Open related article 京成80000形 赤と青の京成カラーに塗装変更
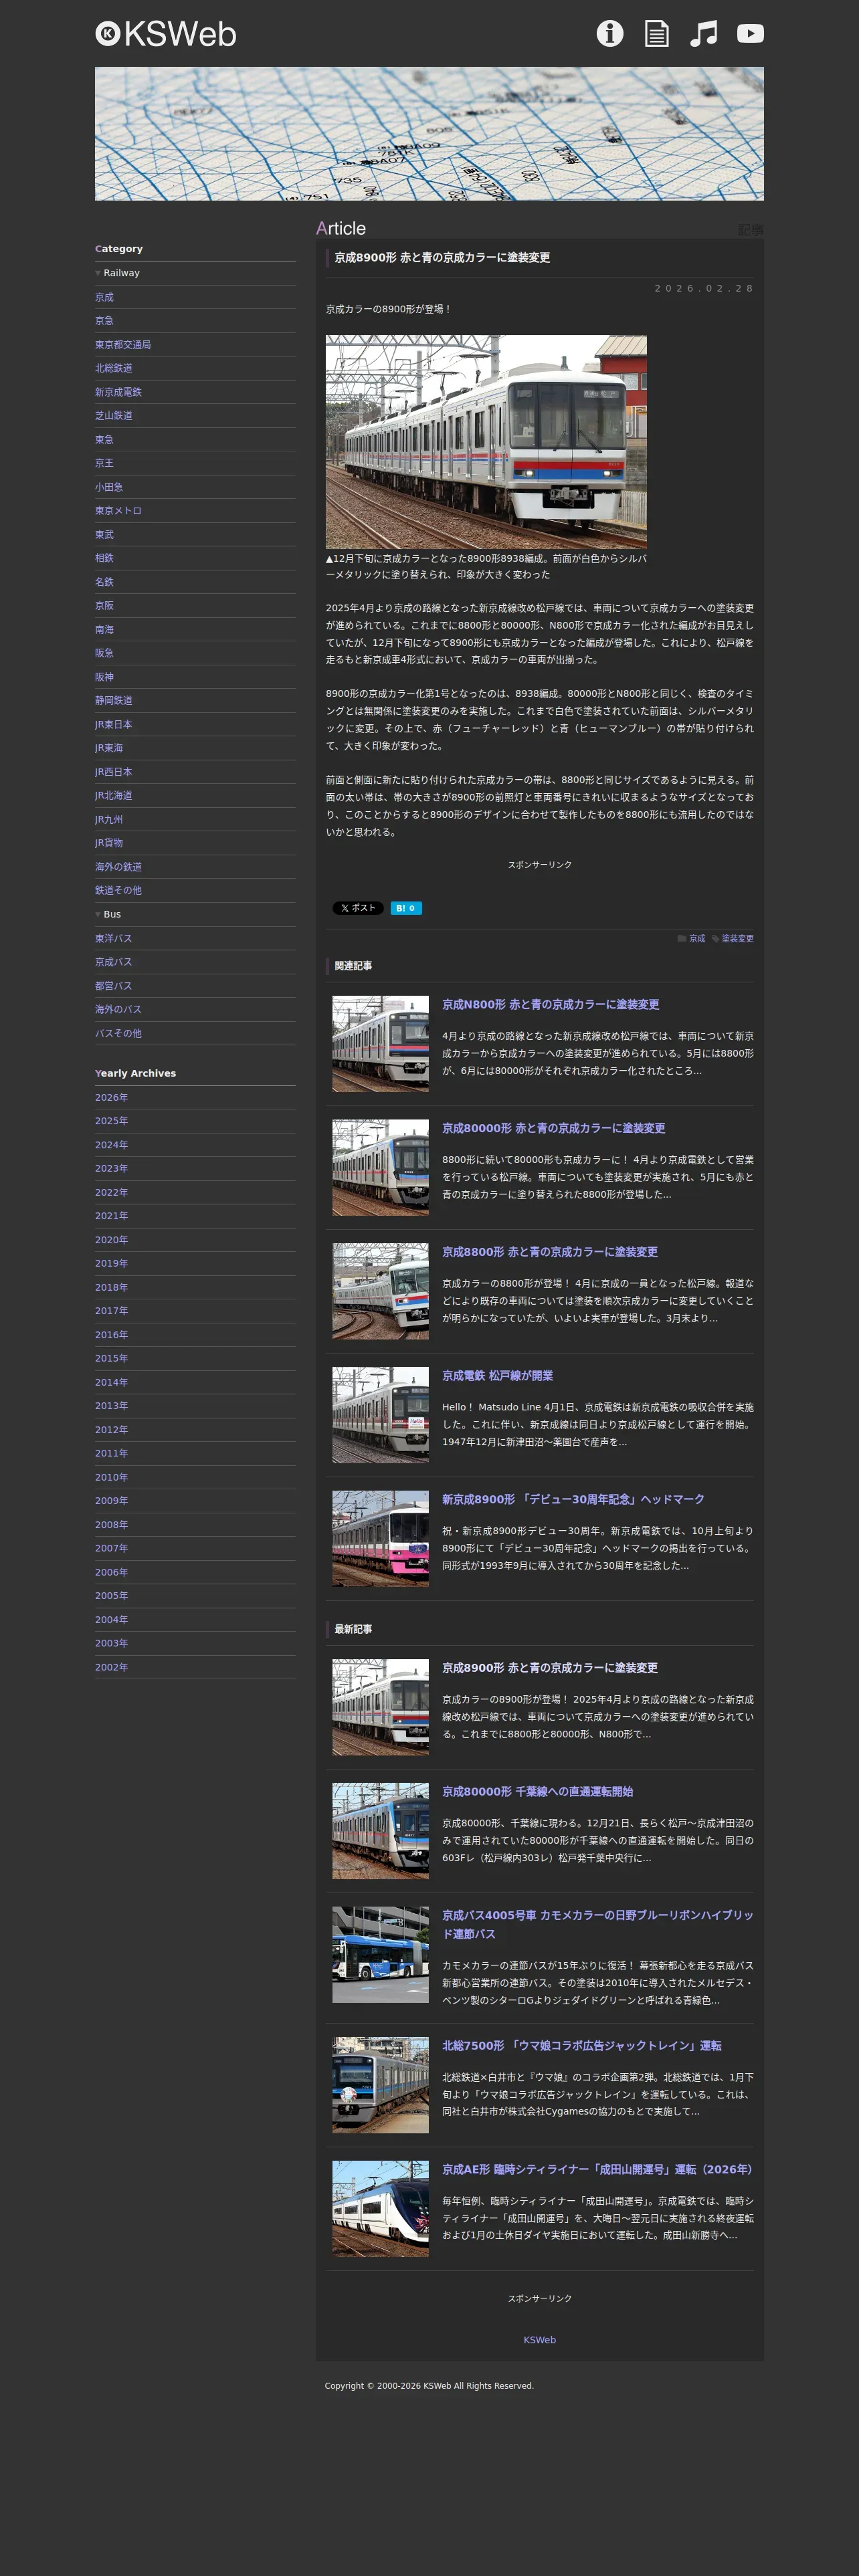Viewport: 859px width, 2576px height. [554, 1128]
